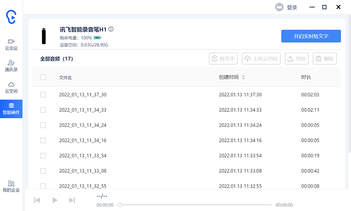The image size is (351, 211).
Task: Maximize the application window
Action: click(324, 7)
